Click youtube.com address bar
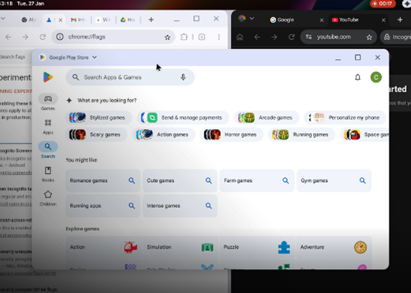Viewport: 411px width, 293px height. tap(338, 37)
